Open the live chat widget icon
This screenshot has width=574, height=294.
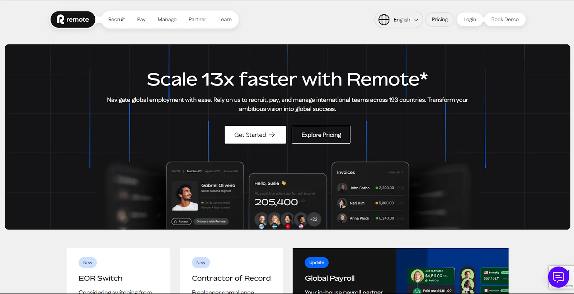(x=559, y=277)
